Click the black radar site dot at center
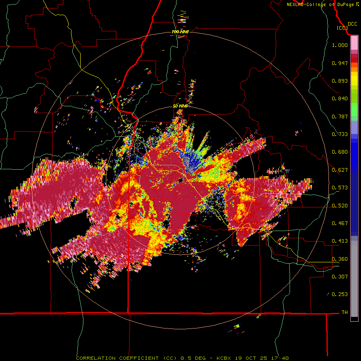 coord(180,180)
